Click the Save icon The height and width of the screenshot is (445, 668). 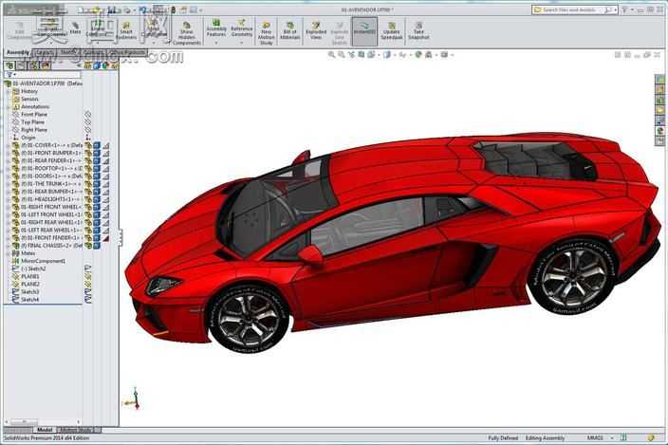[x=112, y=9]
